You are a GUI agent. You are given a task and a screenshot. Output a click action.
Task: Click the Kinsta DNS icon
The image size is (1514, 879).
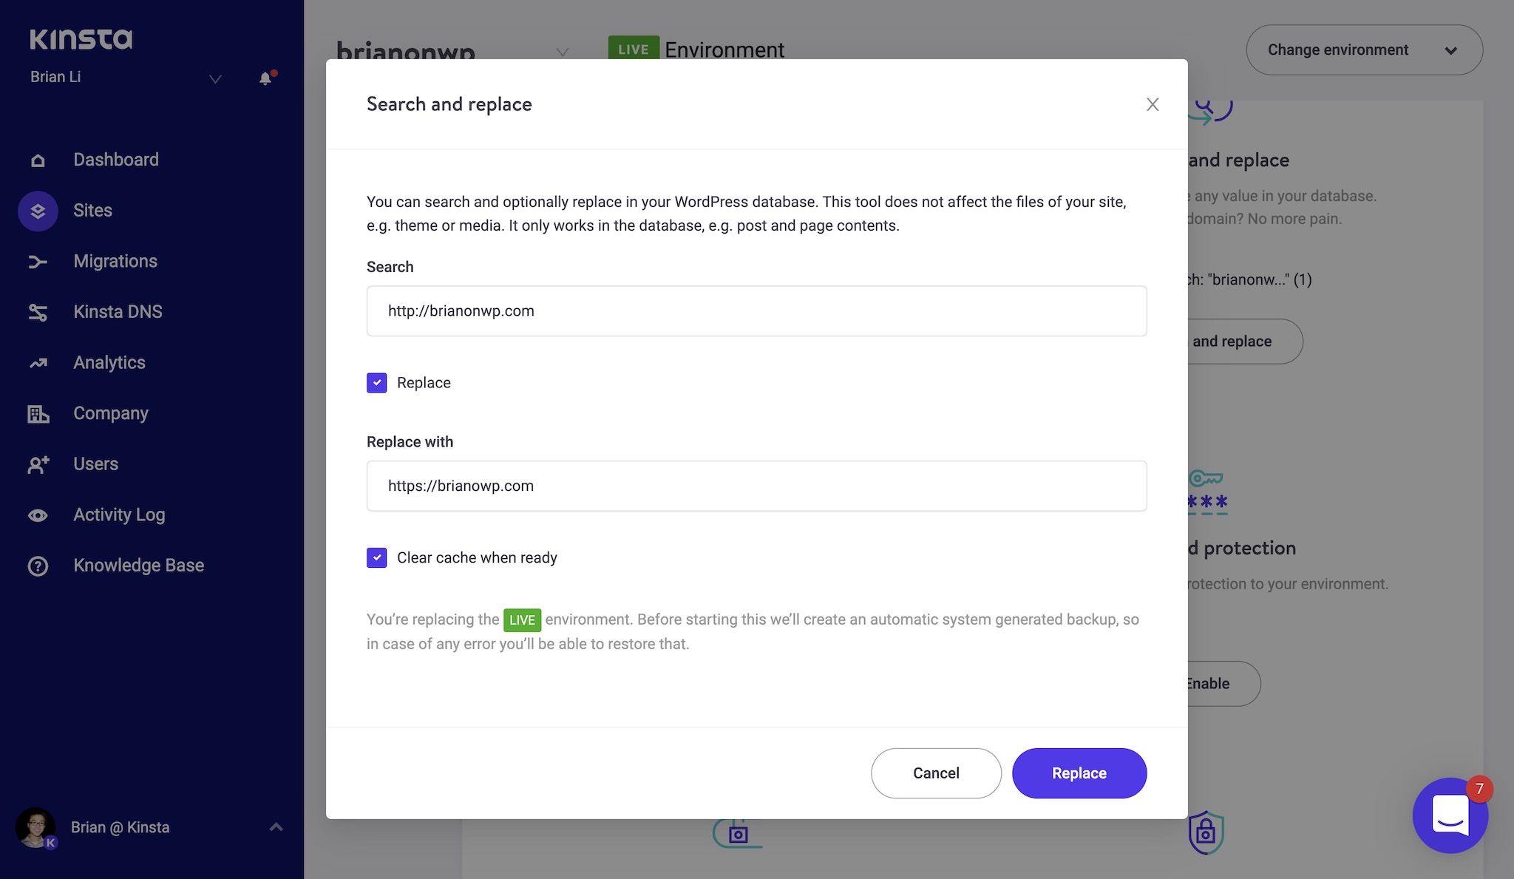coord(38,312)
